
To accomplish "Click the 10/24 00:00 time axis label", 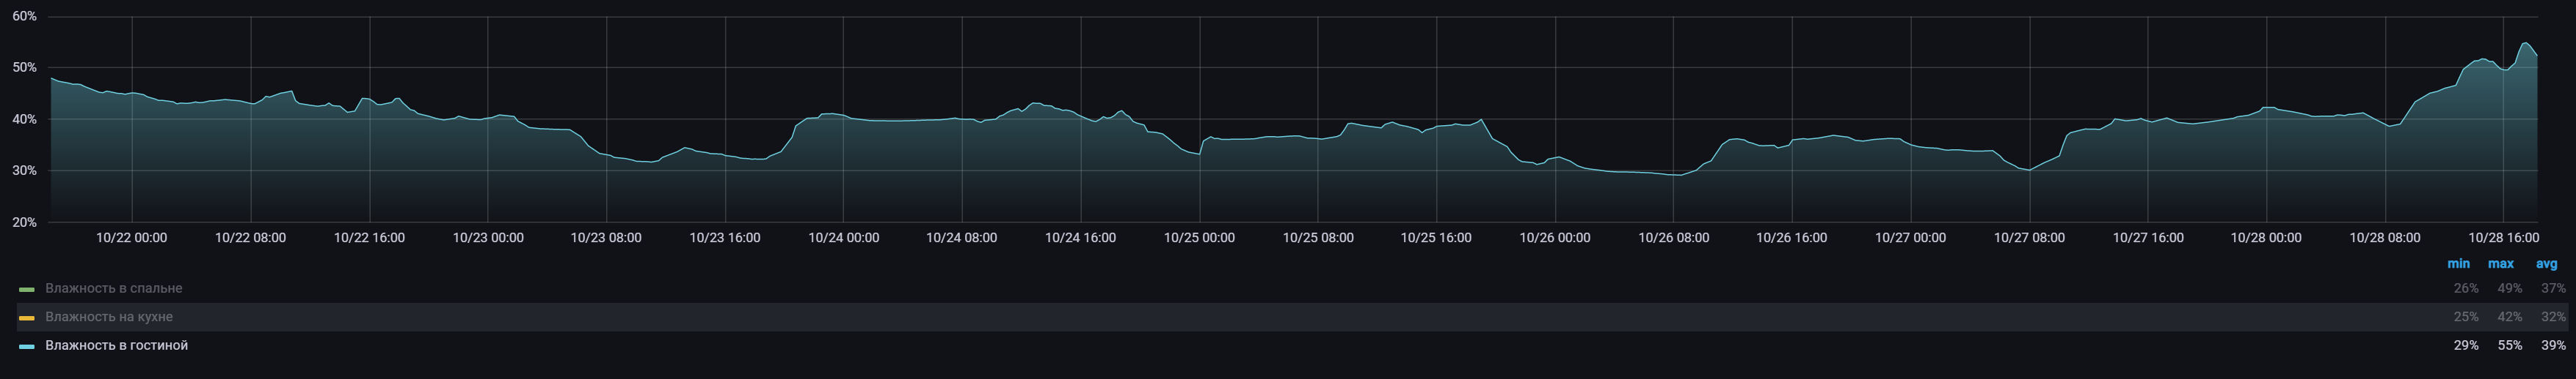I will tap(843, 237).
